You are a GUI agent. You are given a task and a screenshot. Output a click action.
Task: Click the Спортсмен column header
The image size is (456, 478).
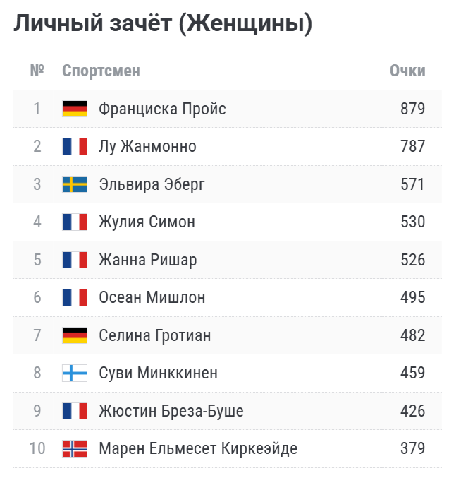pyautogui.click(x=101, y=71)
